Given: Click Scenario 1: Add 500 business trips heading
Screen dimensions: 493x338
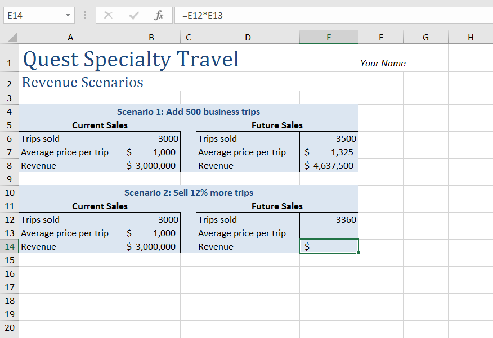Looking at the screenshot, I should pos(189,111).
